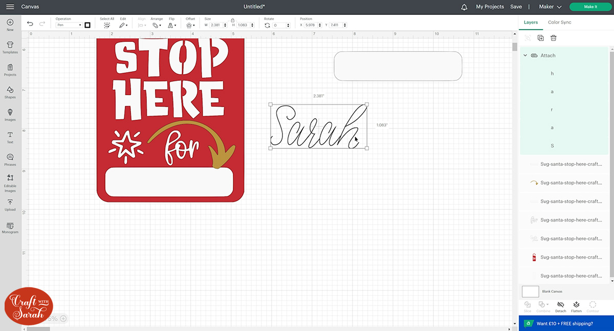614x331 pixels.
Task: Open the Upload panel
Action: tap(10, 205)
